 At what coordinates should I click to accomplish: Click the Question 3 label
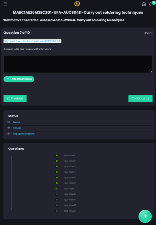point(70,166)
